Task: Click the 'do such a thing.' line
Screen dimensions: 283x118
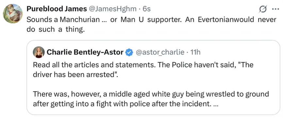Action: [56, 29]
